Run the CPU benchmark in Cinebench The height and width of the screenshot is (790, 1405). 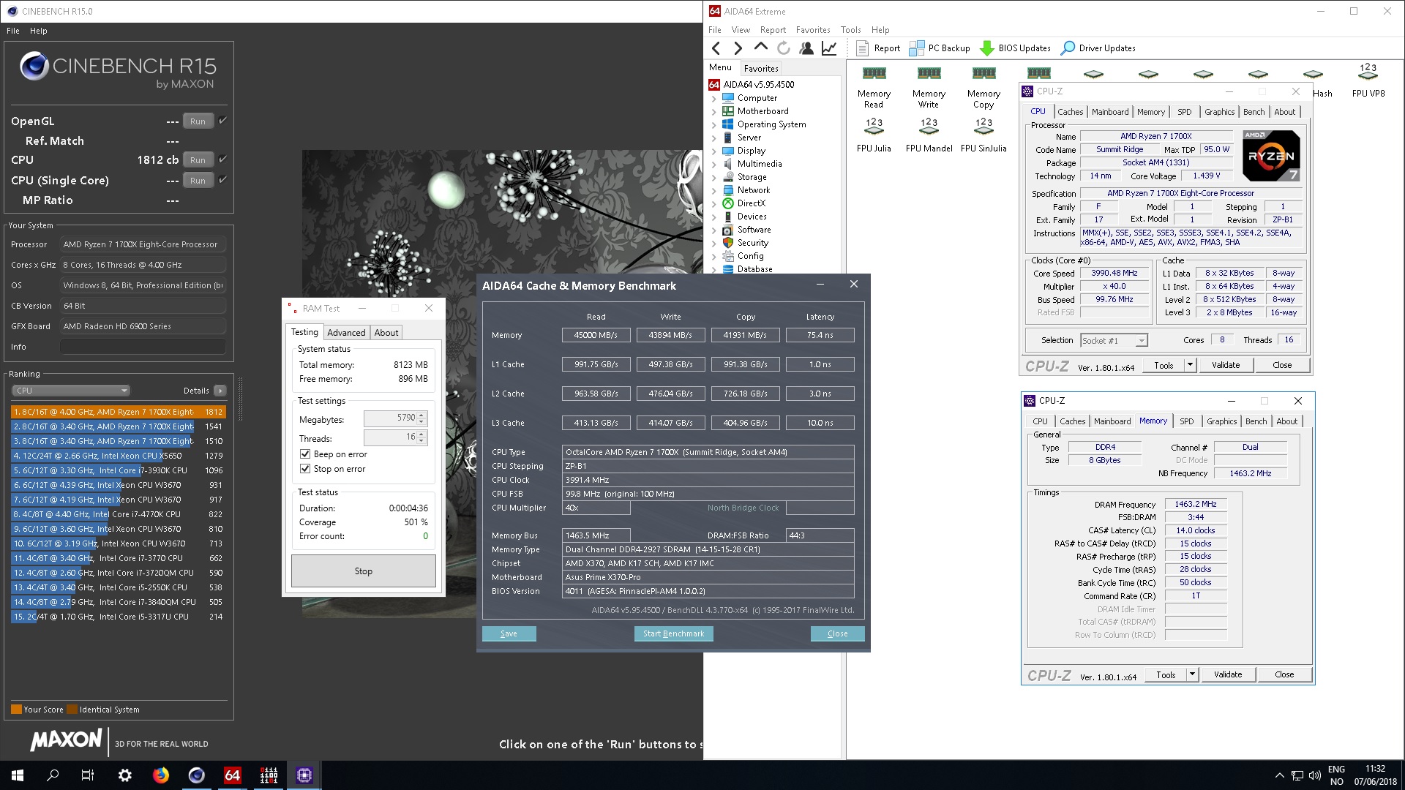click(x=198, y=159)
